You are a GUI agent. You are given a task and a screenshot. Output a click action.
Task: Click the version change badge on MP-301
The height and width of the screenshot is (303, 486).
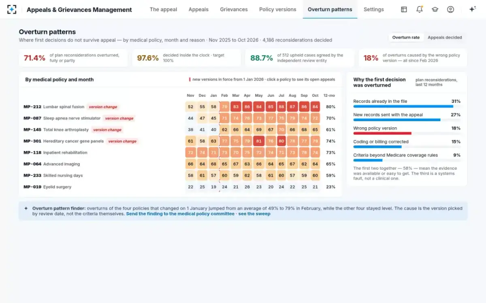(x=122, y=141)
